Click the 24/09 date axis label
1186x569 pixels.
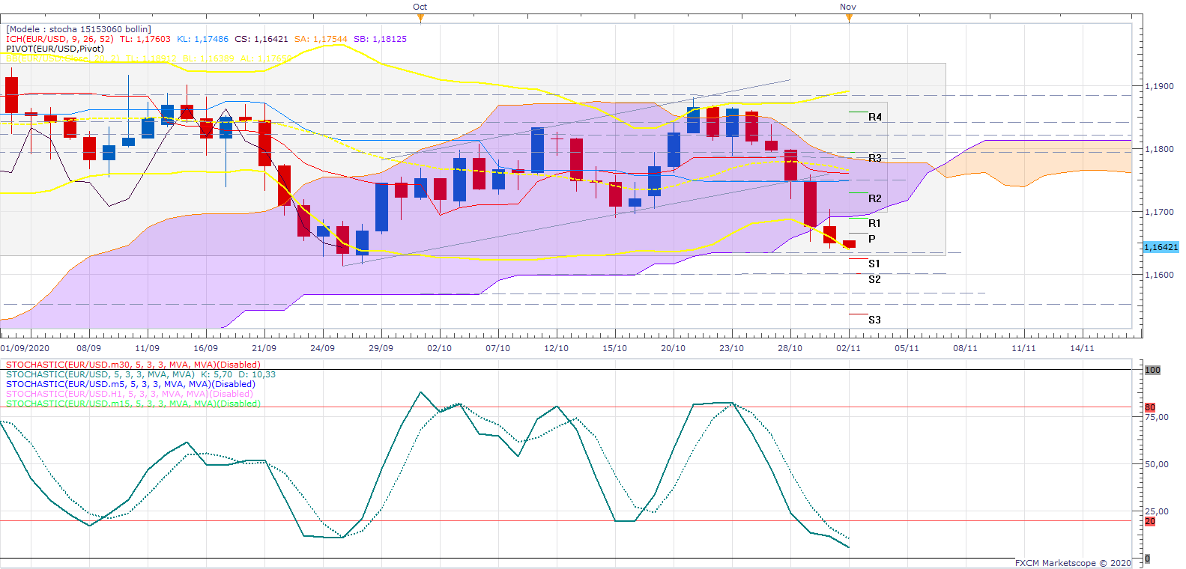pos(323,348)
